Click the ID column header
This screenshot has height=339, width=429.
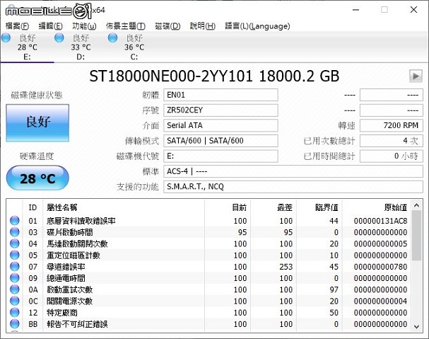33,207
